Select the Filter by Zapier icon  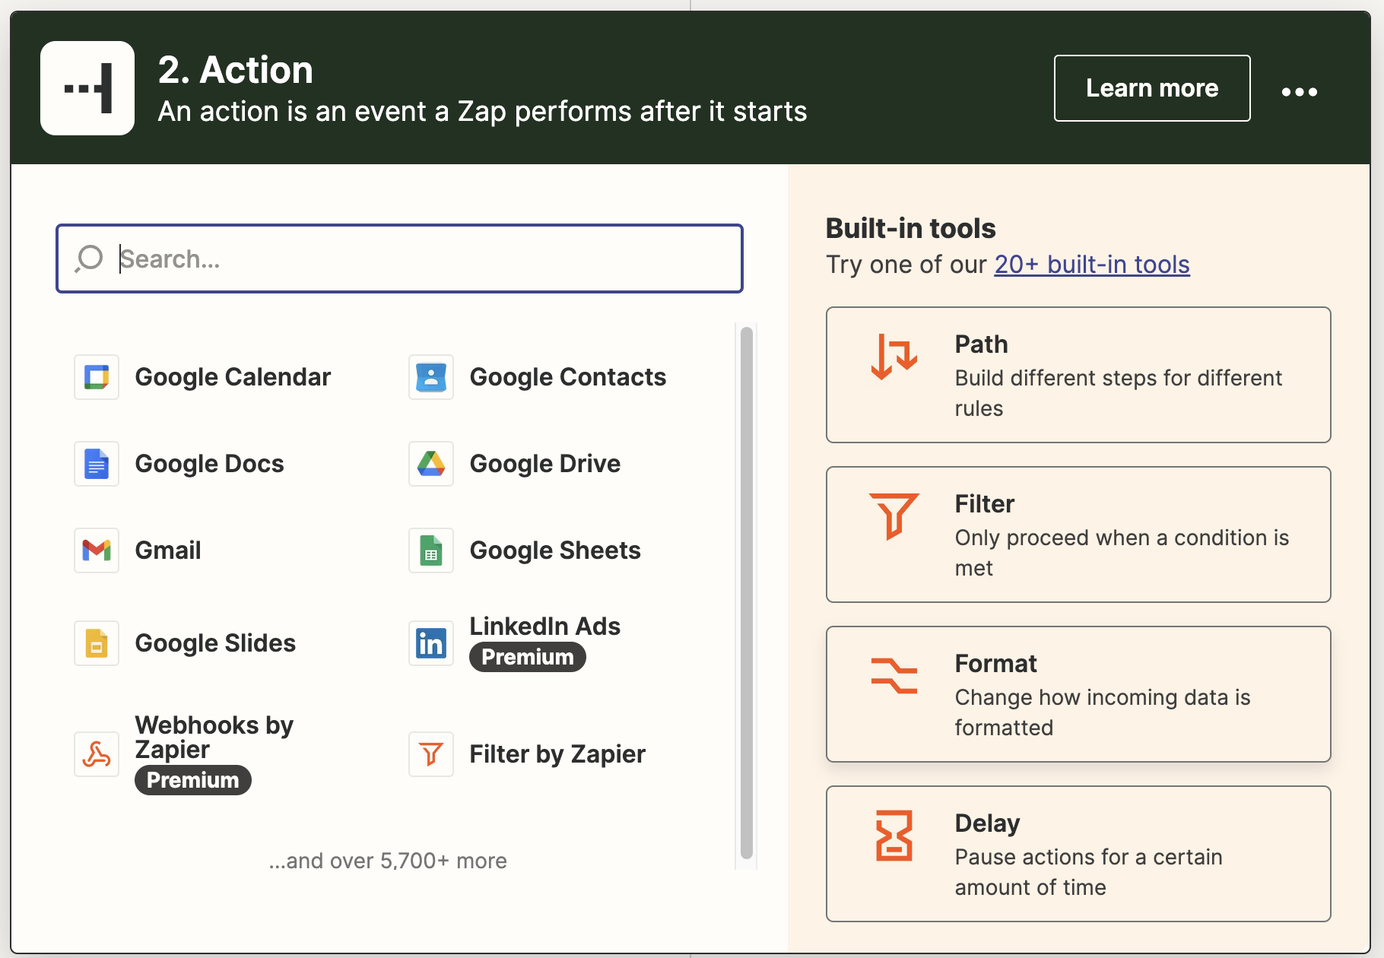point(431,754)
